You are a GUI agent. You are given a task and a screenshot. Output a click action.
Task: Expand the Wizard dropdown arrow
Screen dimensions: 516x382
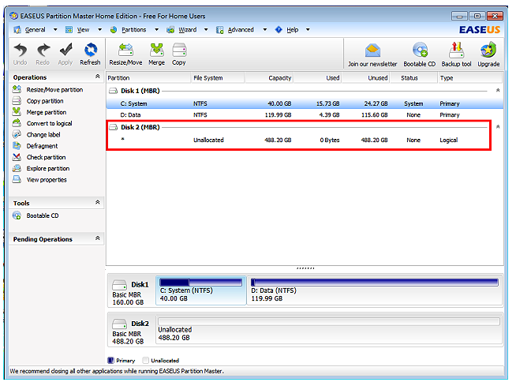pyautogui.click(x=206, y=30)
